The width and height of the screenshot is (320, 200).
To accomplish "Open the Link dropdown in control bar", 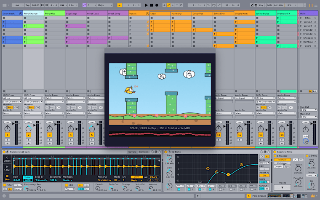I will pyautogui.click(x=18, y=5).
